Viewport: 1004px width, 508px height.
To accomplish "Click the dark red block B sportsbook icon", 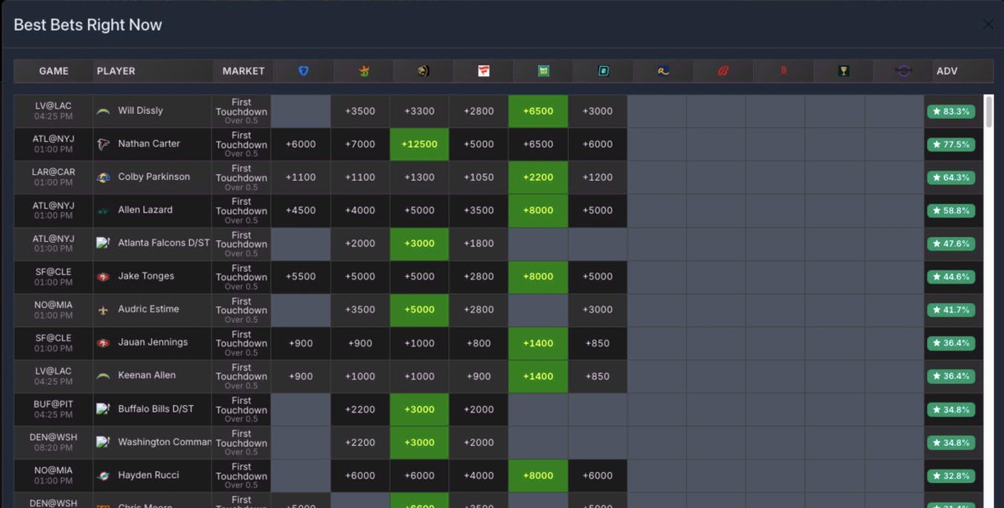I will 784,71.
